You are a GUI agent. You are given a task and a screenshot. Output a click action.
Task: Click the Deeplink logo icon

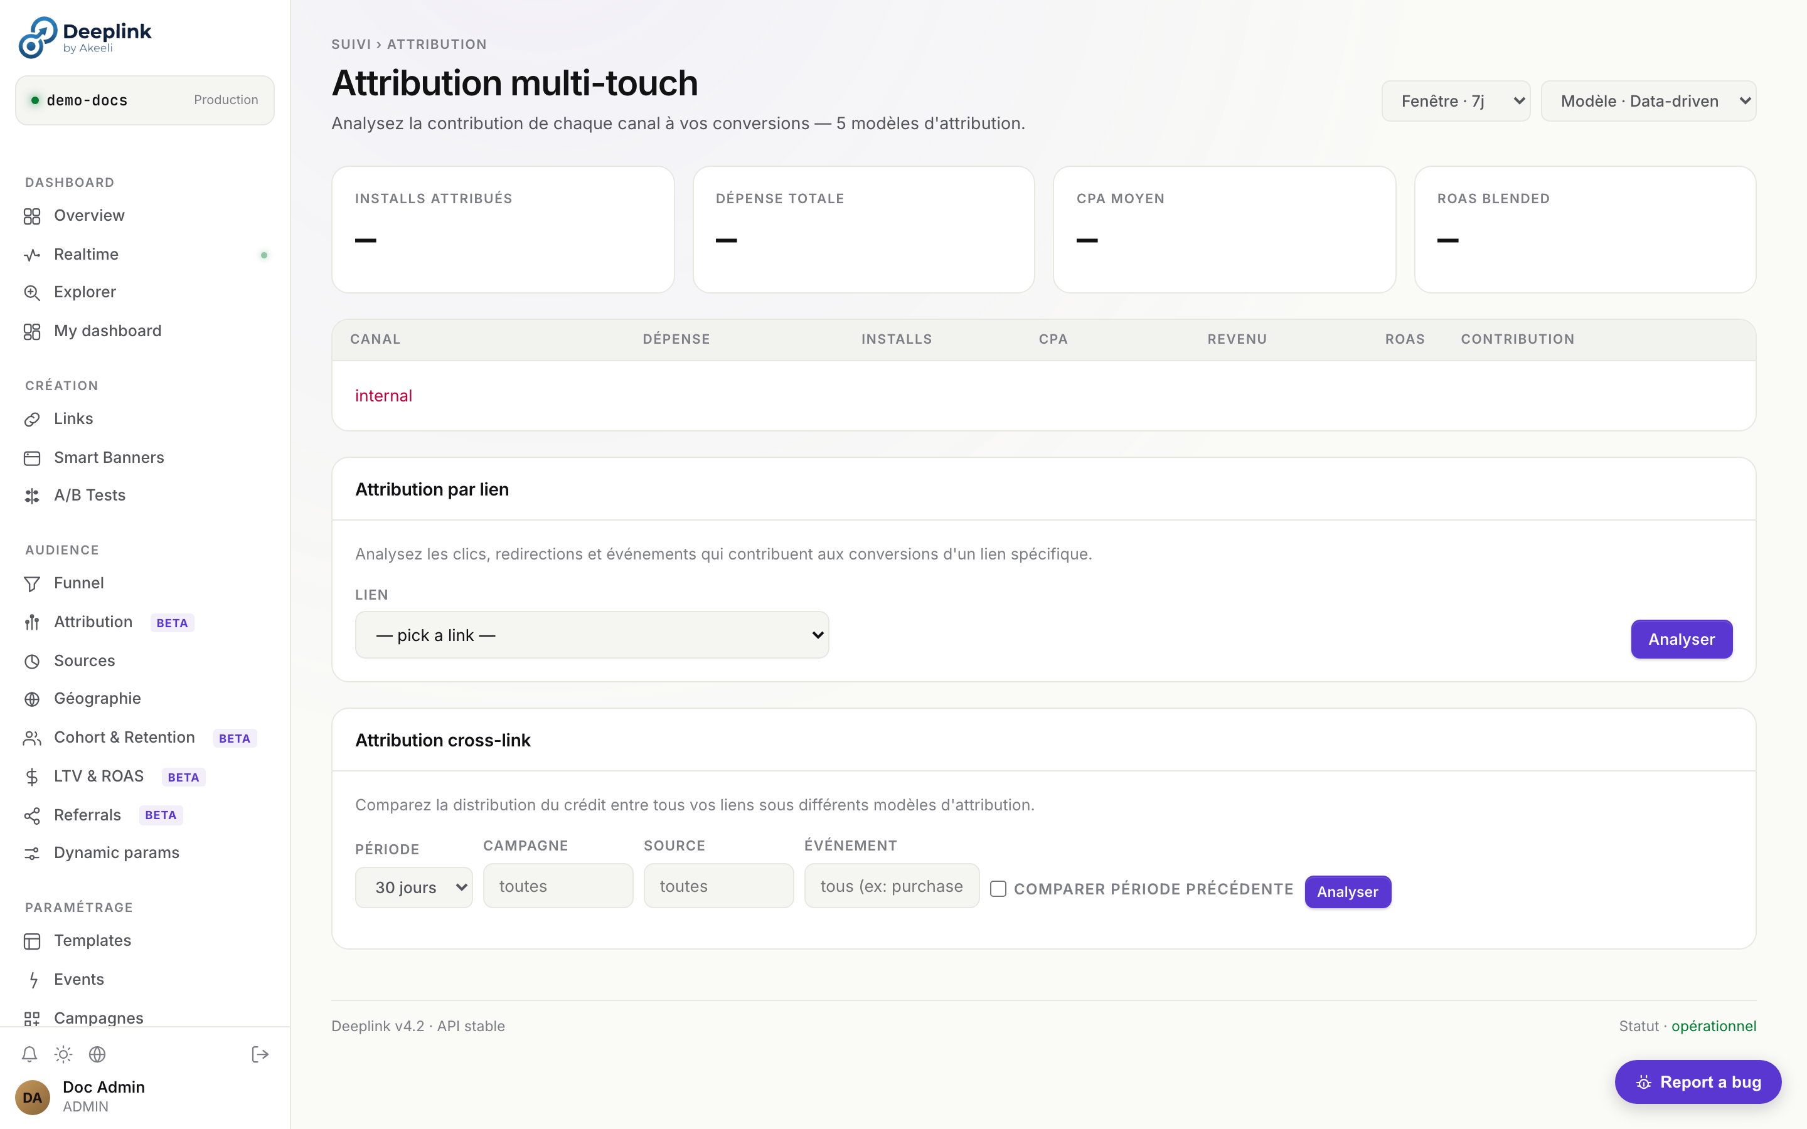(38, 38)
